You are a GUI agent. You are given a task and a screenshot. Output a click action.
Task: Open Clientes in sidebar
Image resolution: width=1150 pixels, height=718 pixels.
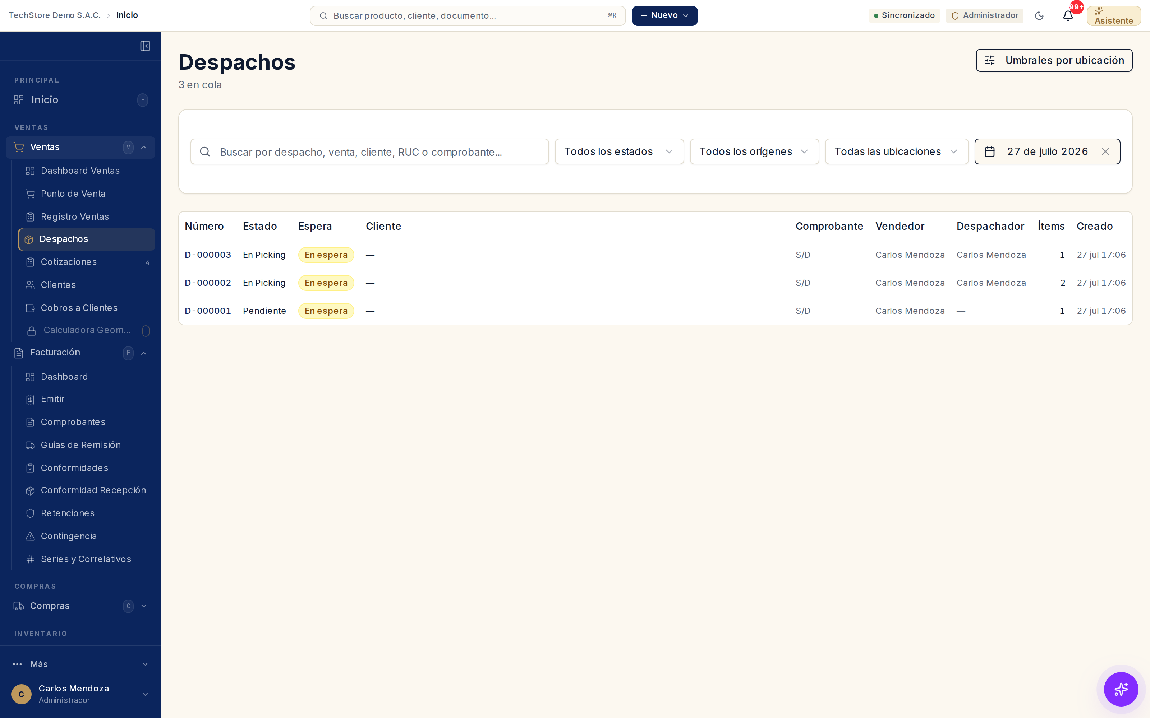coord(87,285)
